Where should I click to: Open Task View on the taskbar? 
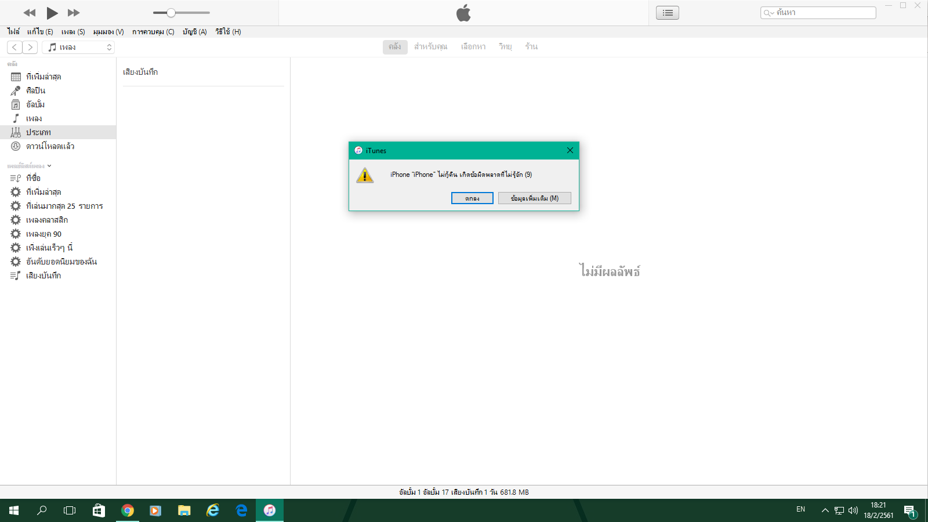(x=70, y=510)
